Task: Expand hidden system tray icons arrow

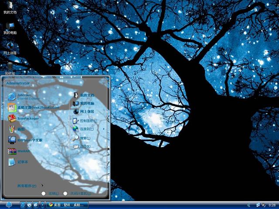Action: point(249,206)
